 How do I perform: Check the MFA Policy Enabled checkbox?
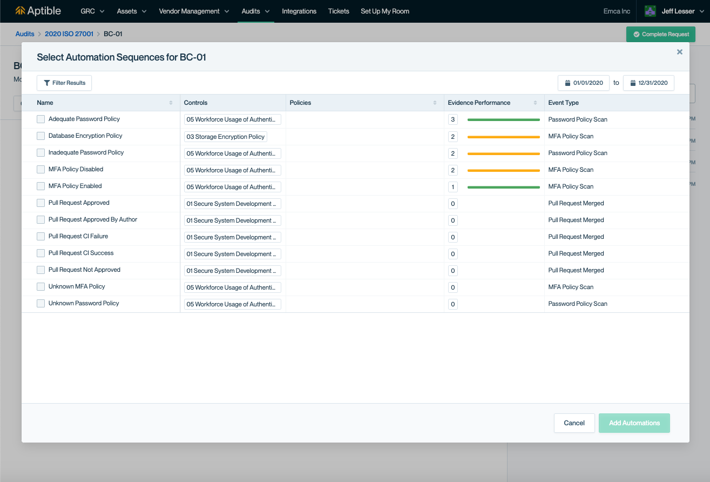pyautogui.click(x=40, y=186)
